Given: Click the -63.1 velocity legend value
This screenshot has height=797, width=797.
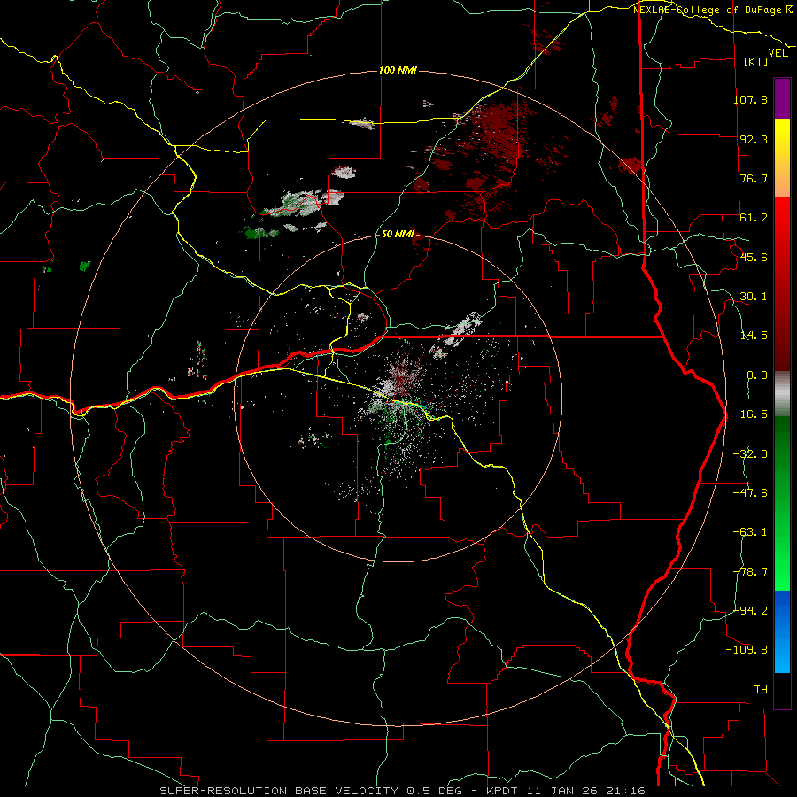Looking at the screenshot, I should point(750,532).
